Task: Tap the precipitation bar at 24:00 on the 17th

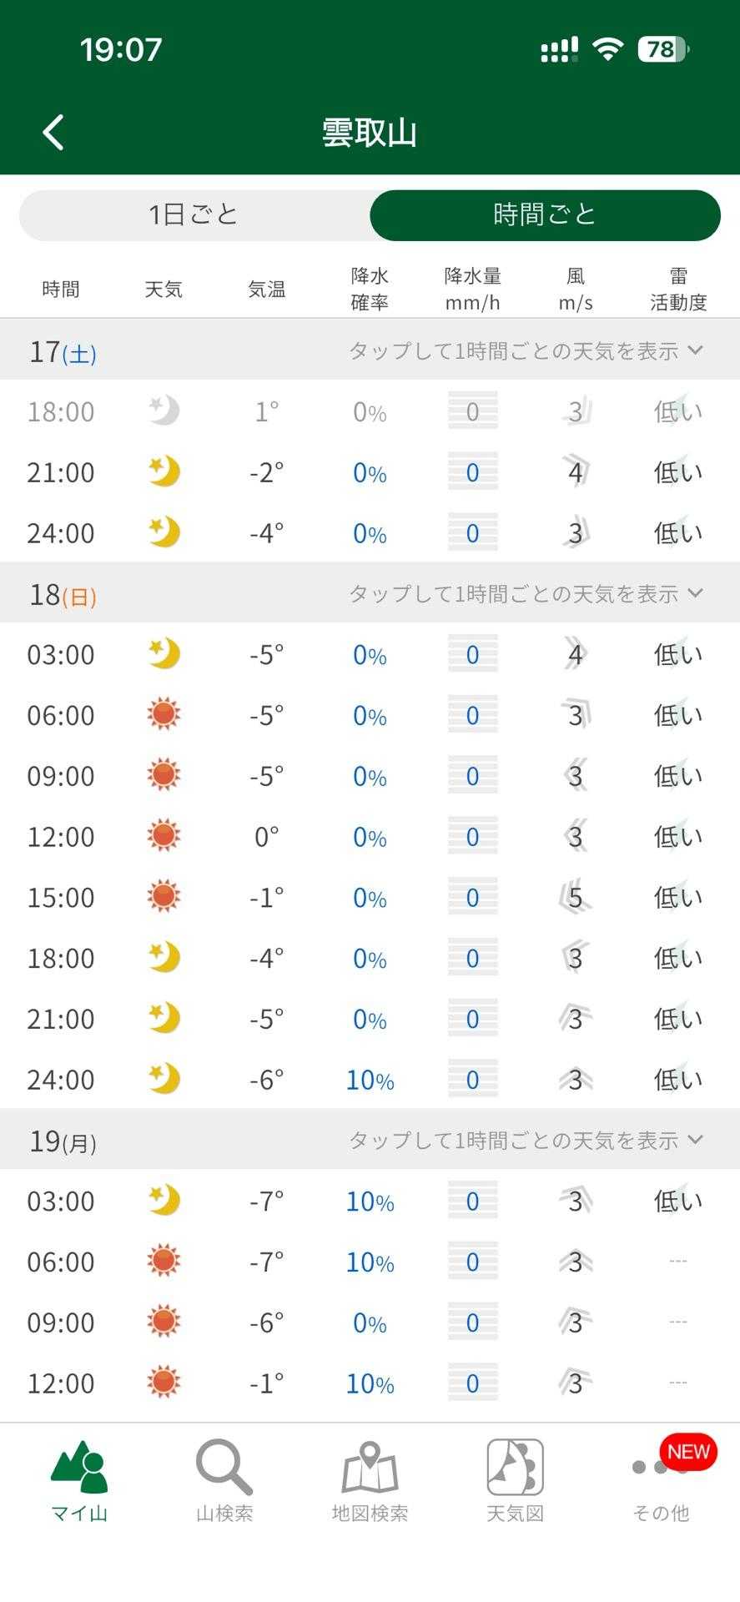Action: click(x=472, y=533)
